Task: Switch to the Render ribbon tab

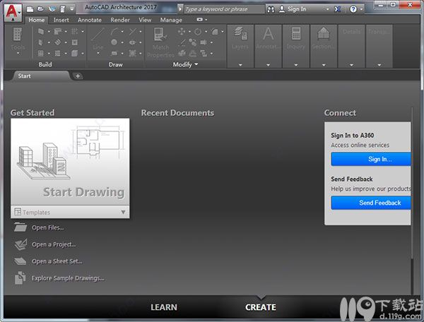Action: (120, 20)
